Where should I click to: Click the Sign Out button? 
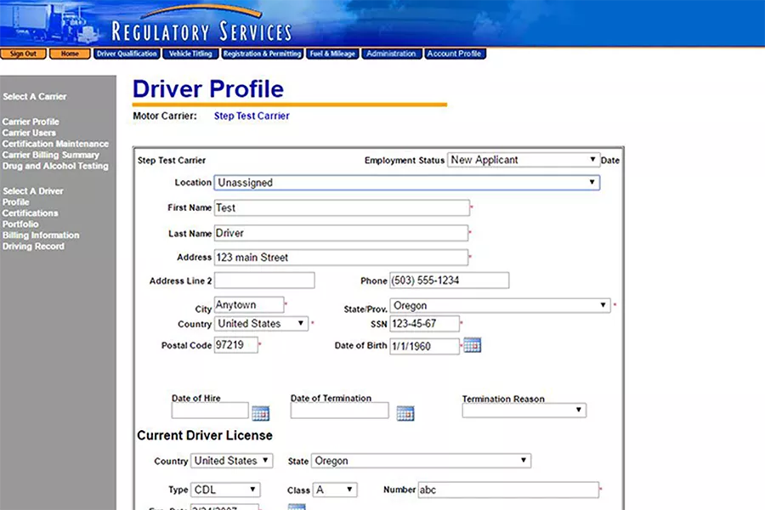point(24,54)
